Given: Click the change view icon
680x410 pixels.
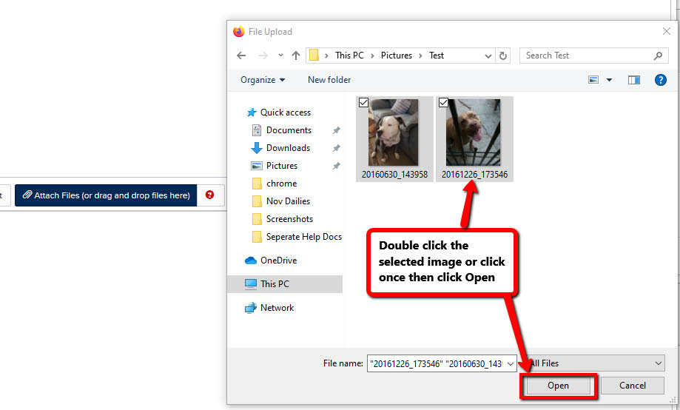Looking at the screenshot, I should (593, 80).
